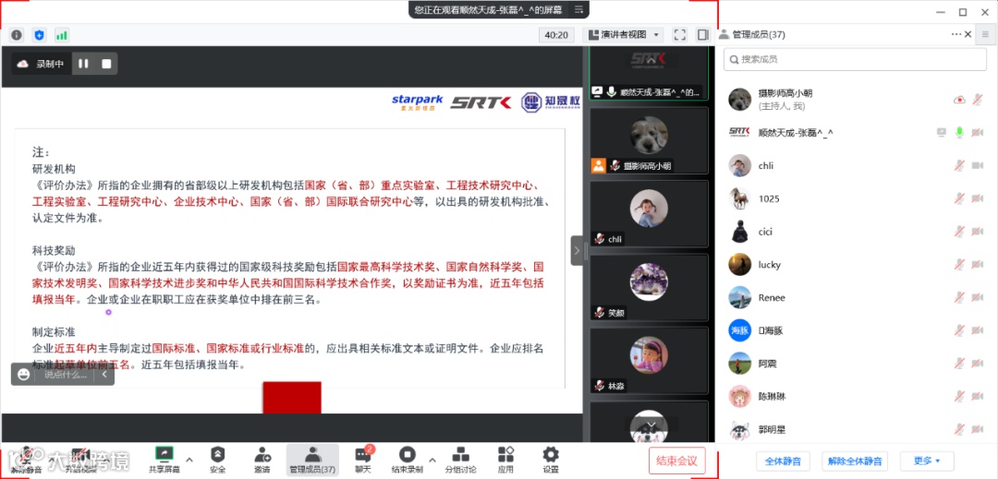
Task: Select the 笑颜 video thumbnail
Action: click(650, 287)
